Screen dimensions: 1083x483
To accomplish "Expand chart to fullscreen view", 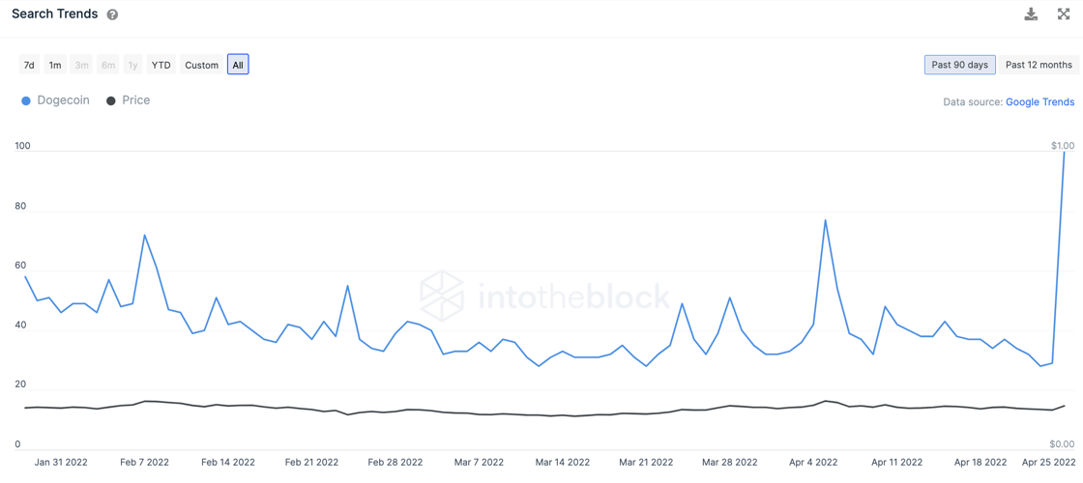I will [x=1063, y=14].
